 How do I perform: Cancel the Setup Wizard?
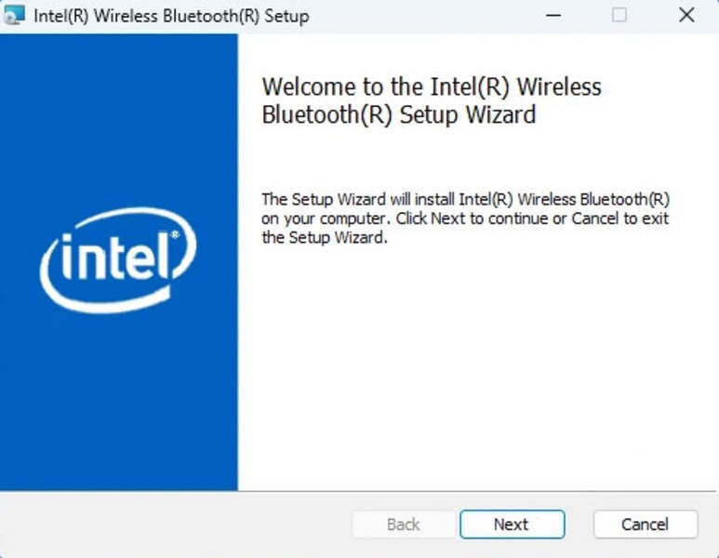645,525
